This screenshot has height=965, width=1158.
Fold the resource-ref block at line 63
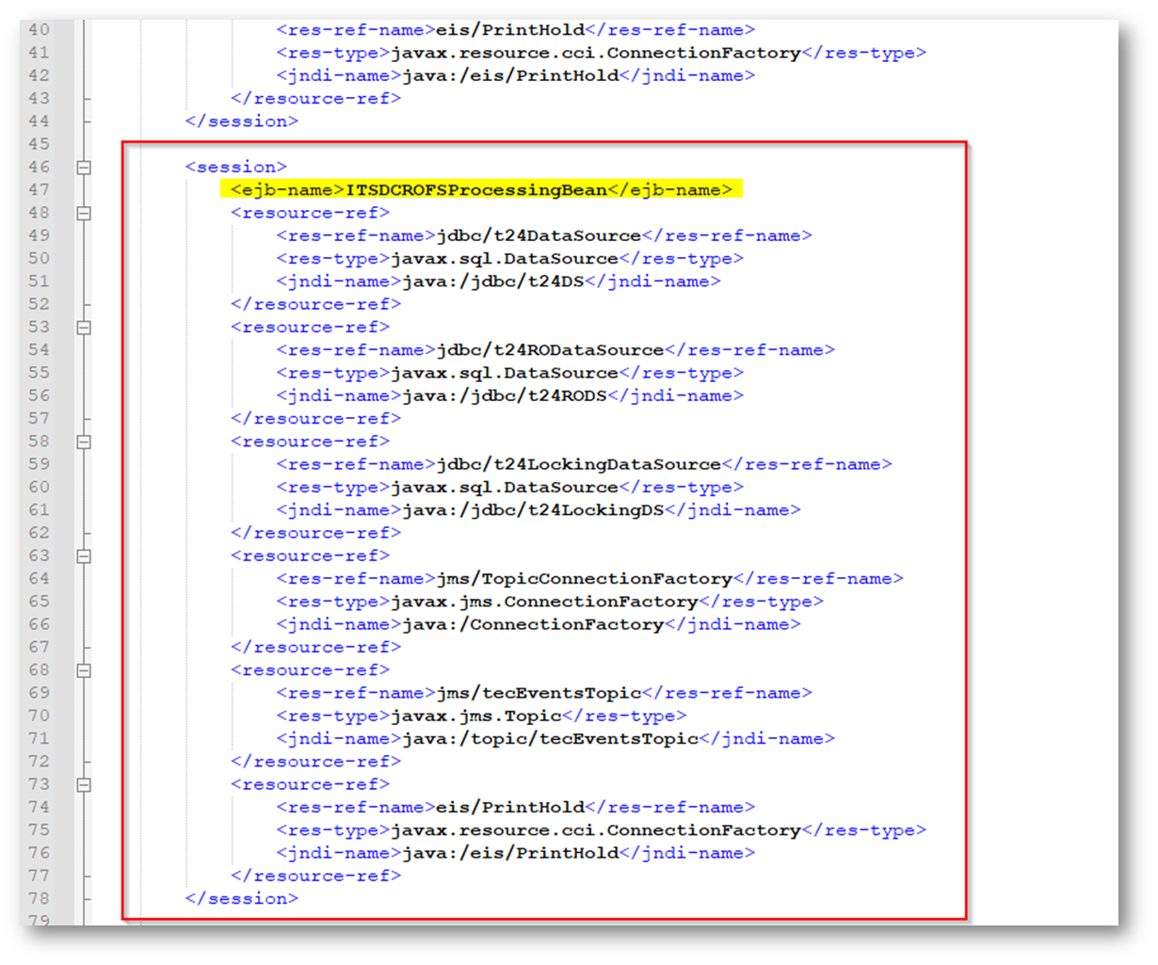click(x=84, y=556)
